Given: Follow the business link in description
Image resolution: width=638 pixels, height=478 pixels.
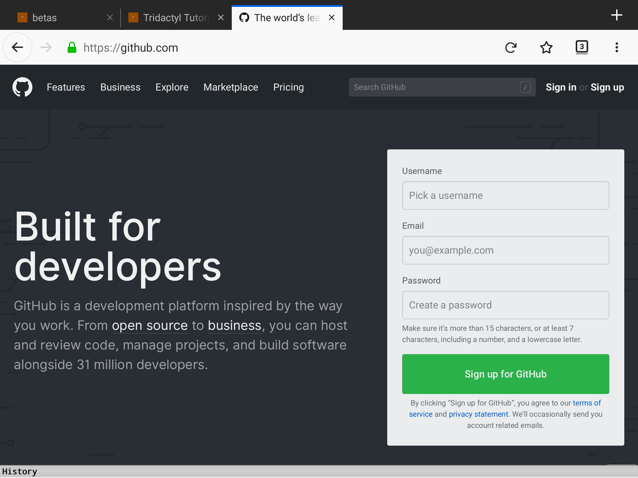Looking at the screenshot, I should point(235,326).
